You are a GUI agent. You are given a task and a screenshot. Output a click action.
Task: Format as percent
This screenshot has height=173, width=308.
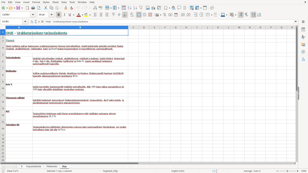(x=165, y=15)
